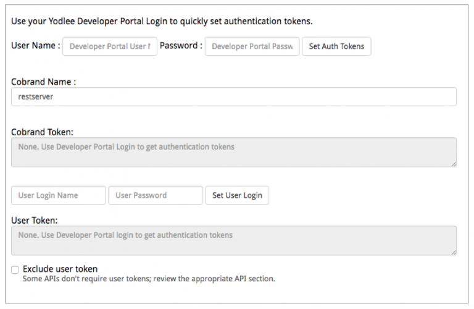Click the User Token textarea resize handle
Viewport: 474px width, 309px height.
(x=454, y=252)
